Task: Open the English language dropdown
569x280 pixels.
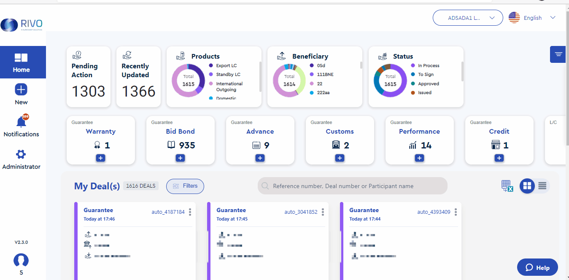Action: [x=532, y=18]
